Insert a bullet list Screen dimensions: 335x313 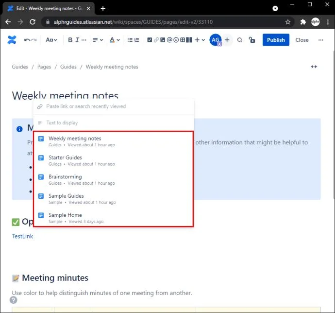point(130,40)
